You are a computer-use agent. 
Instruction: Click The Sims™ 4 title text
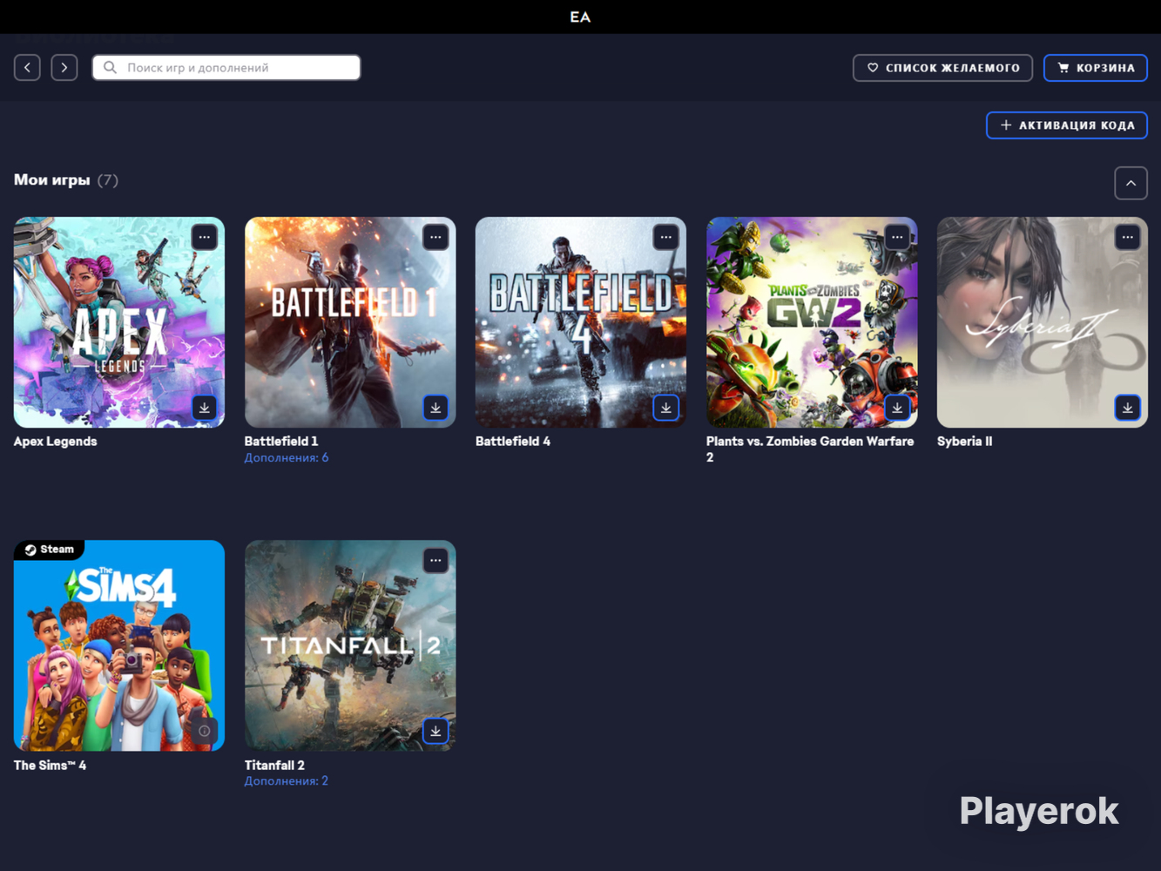(51, 766)
